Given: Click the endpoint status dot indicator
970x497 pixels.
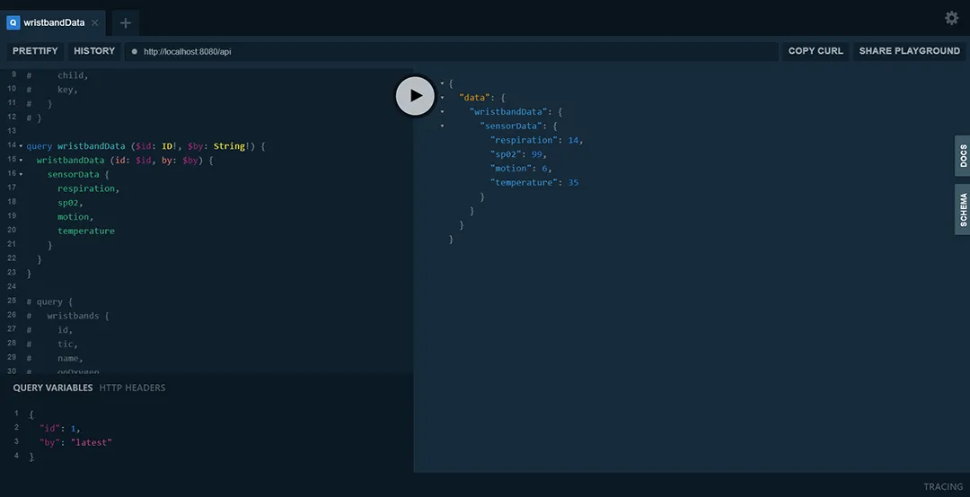Looking at the screenshot, I should point(134,51).
